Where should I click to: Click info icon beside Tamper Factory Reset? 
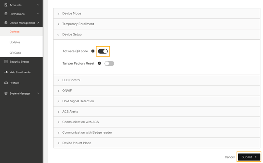coord(99,63)
